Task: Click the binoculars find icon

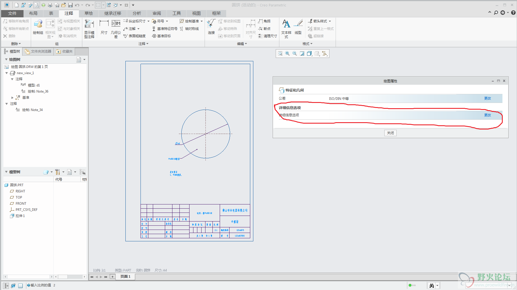Action: click(x=432, y=286)
